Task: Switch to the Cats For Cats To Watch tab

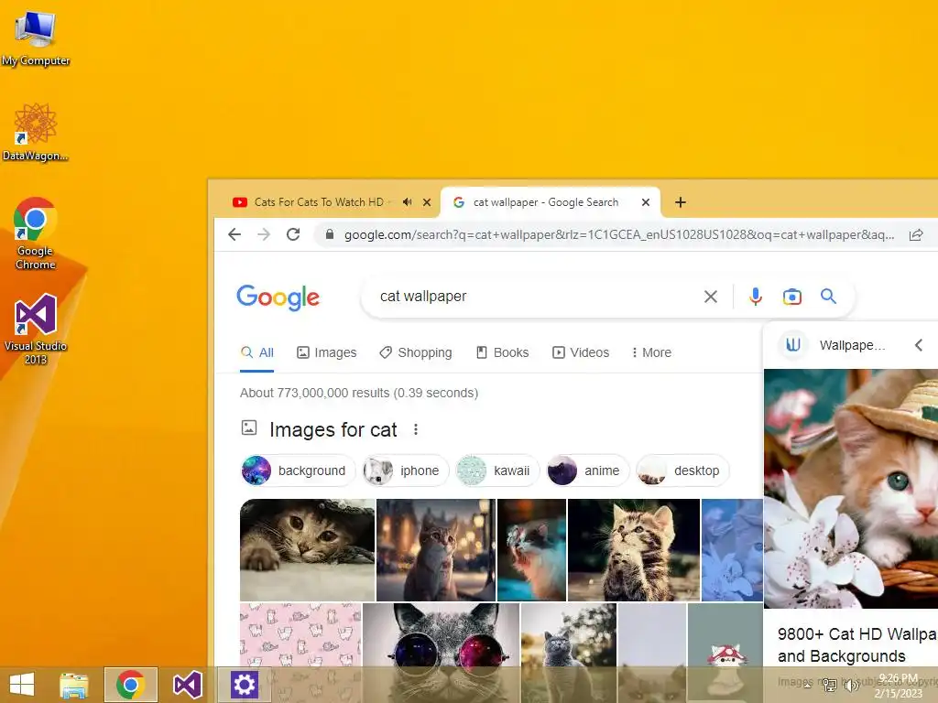Action: 318,202
